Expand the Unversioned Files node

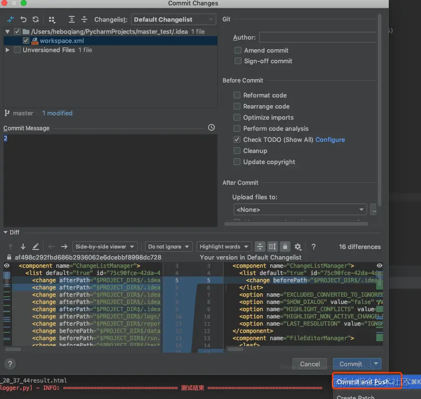click(8, 50)
